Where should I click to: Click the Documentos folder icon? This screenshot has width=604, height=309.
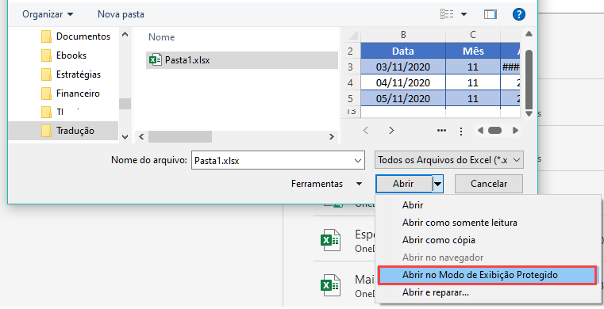[x=46, y=36]
